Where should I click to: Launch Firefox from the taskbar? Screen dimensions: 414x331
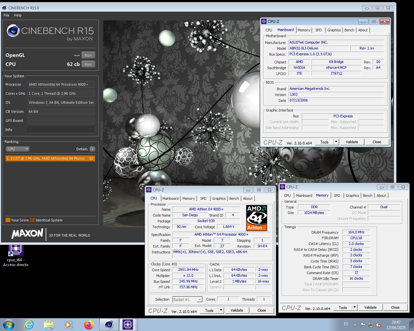(x=89, y=325)
